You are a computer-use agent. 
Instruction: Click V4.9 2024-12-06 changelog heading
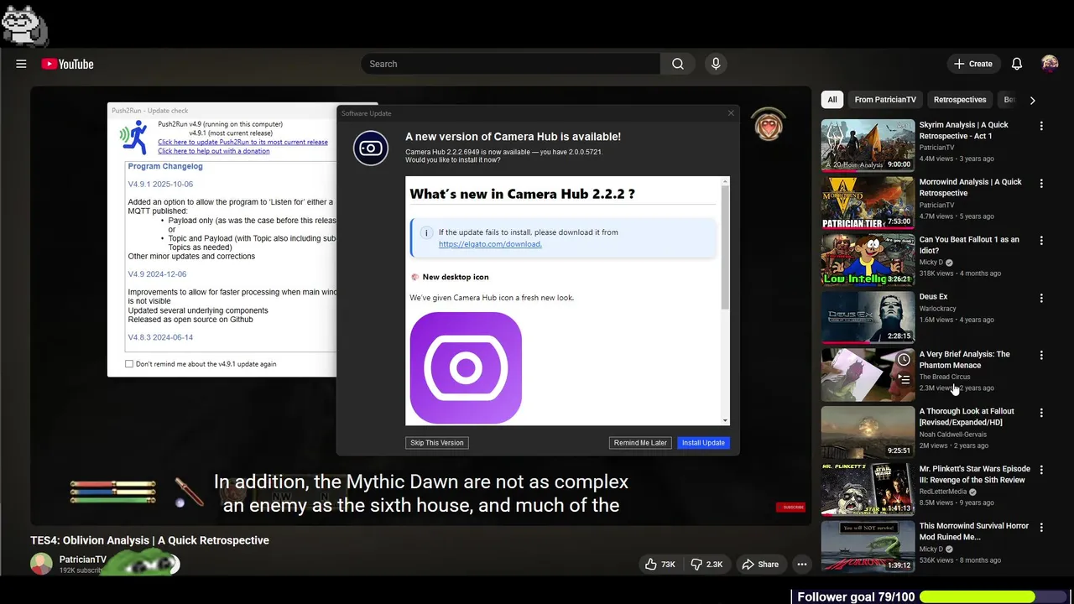click(157, 274)
